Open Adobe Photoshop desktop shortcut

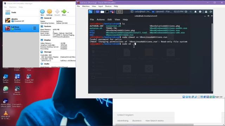pos(17,91)
